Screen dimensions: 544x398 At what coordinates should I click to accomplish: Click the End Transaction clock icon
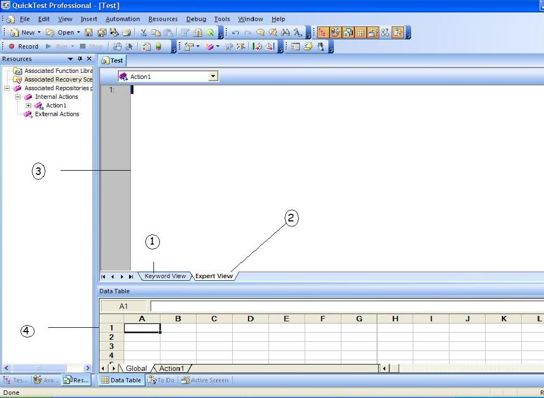pyautogui.click(x=270, y=46)
